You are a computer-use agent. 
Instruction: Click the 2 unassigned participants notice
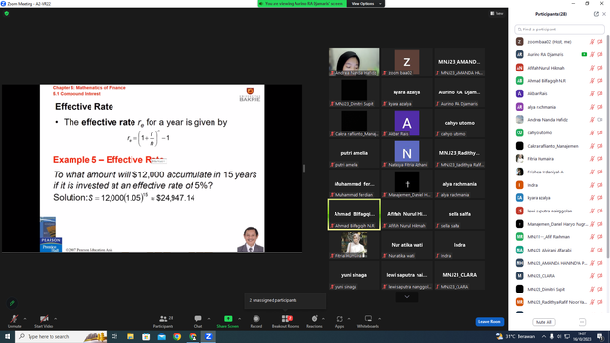pos(285,300)
